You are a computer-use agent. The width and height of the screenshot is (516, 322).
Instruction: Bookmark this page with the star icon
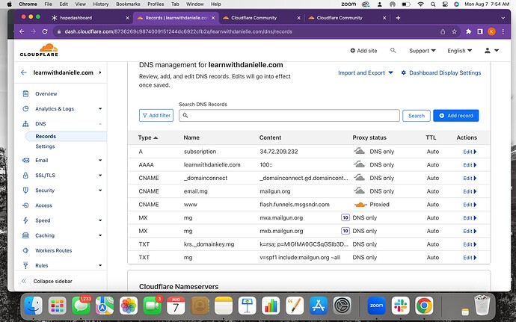point(455,31)
